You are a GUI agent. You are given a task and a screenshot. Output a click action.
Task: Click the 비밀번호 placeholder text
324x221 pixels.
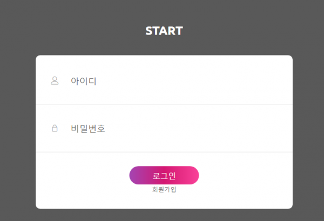[88, 128]
